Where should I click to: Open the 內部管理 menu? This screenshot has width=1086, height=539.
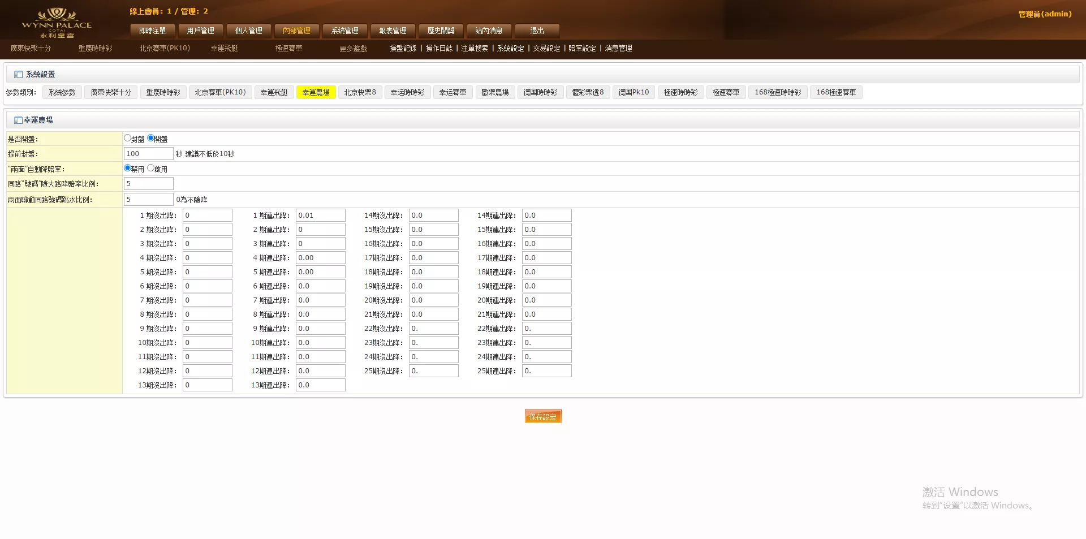pos(296,31)
